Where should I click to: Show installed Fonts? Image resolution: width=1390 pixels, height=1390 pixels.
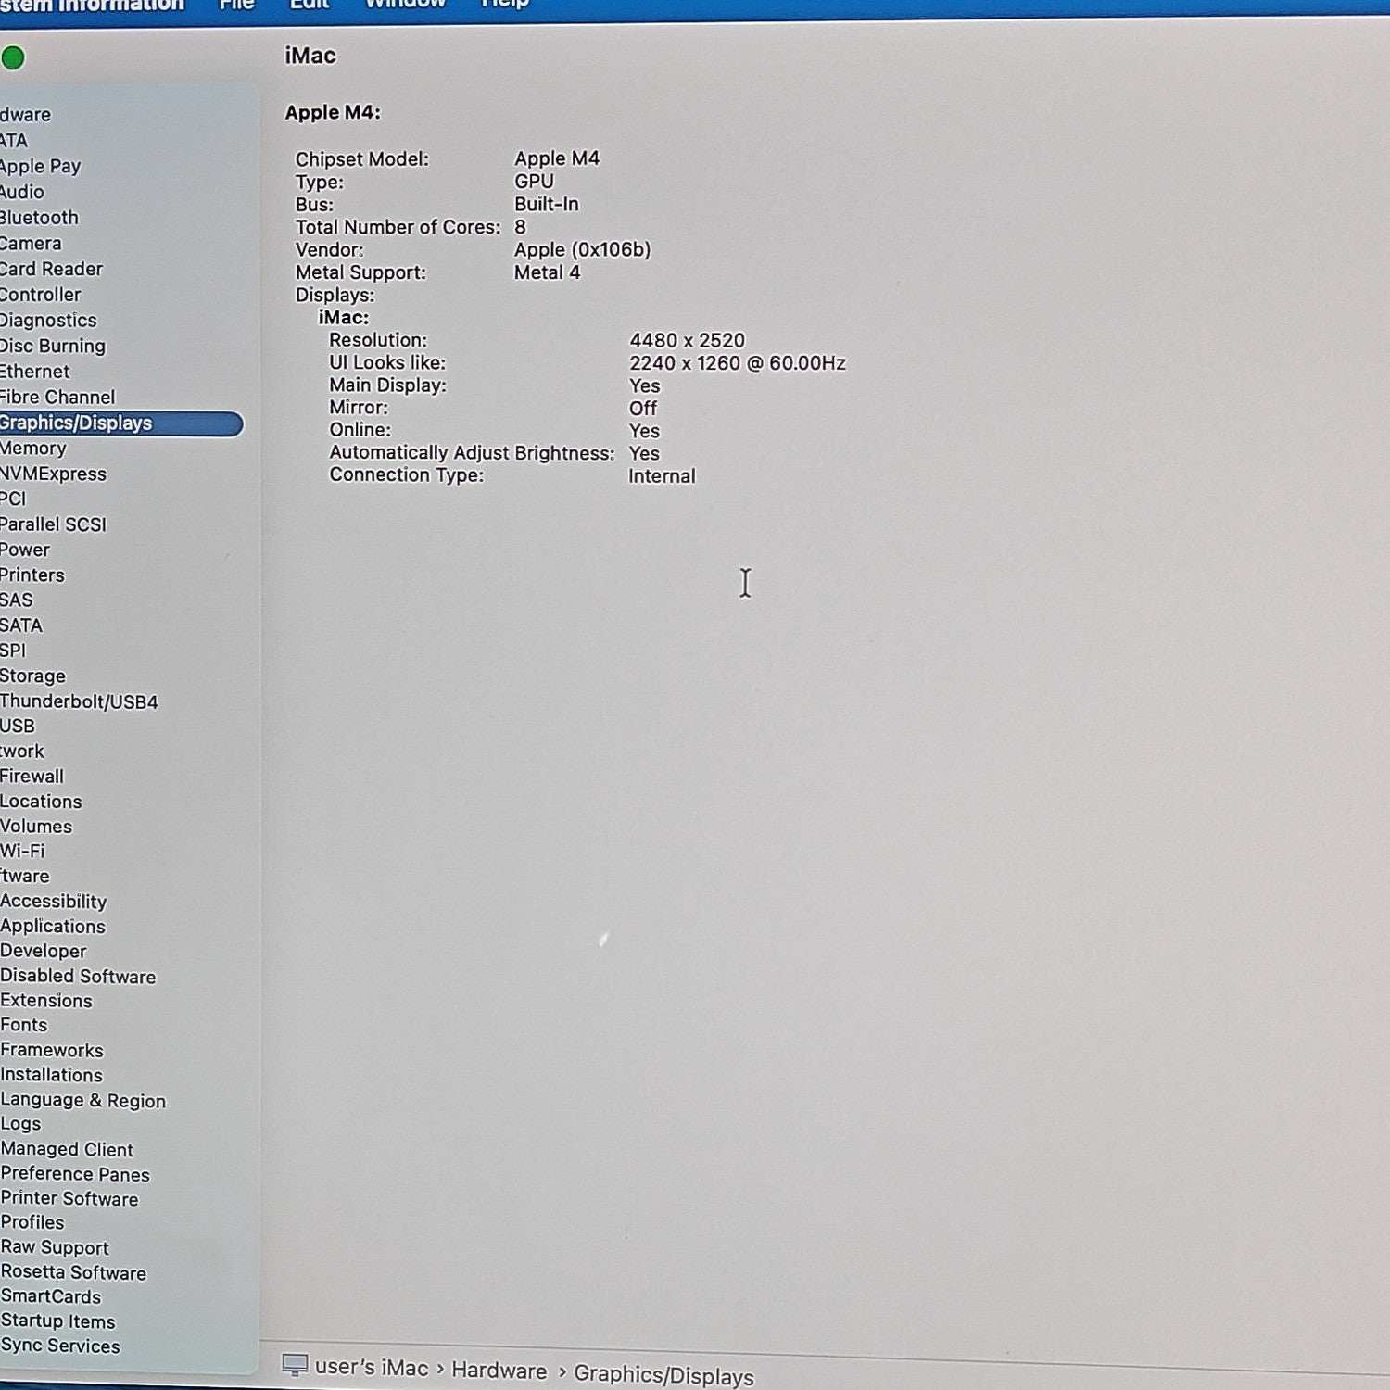24,1025
